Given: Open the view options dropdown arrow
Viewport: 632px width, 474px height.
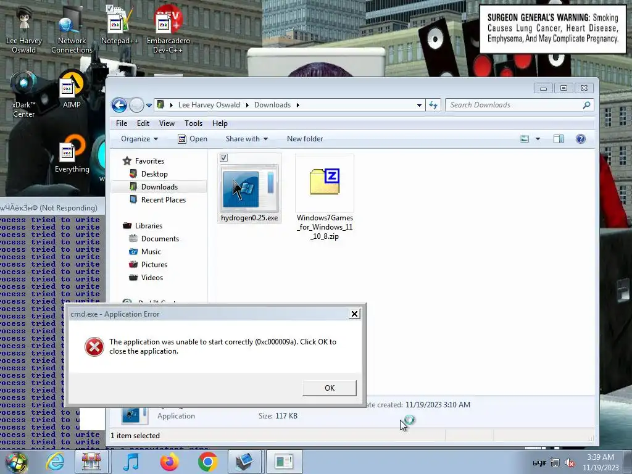Looking at the screenshot, I should (x=538, y=139).
